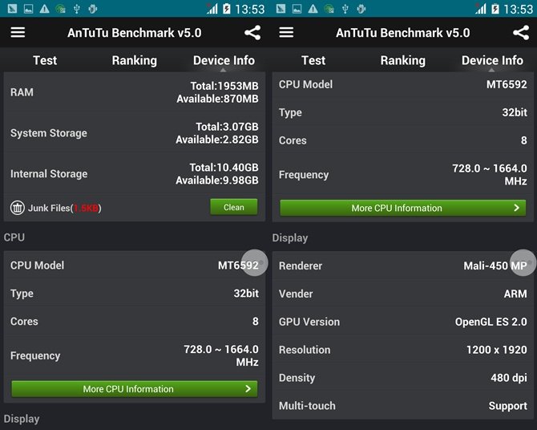The image size is (537, 430).
Task: Open hamburger menu in right screen
Action: 286,33
